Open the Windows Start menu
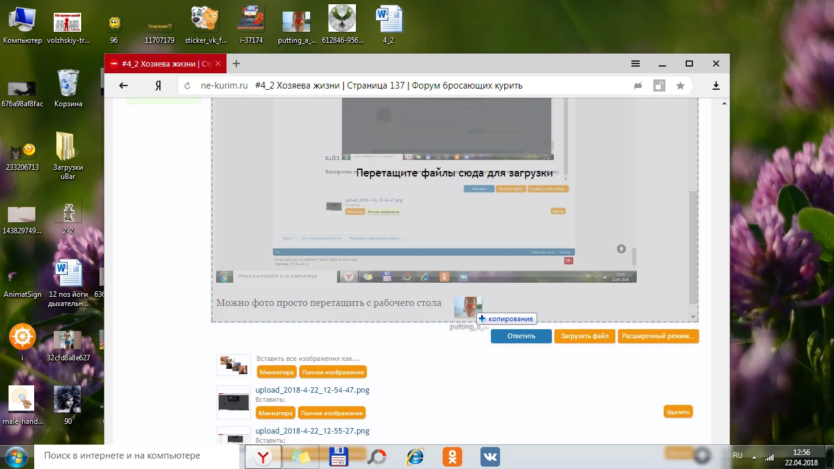834x469 pixels. point(16,456)
